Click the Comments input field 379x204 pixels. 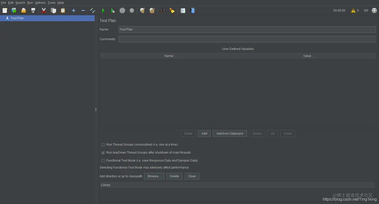coord(247,39)
